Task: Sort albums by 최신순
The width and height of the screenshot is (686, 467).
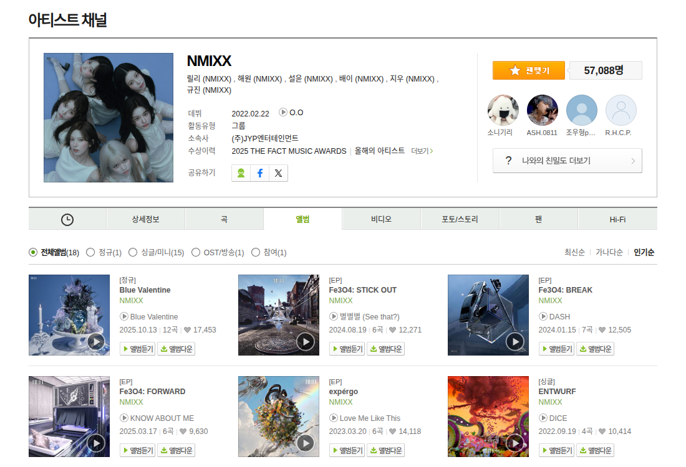Action: [574, 252]
